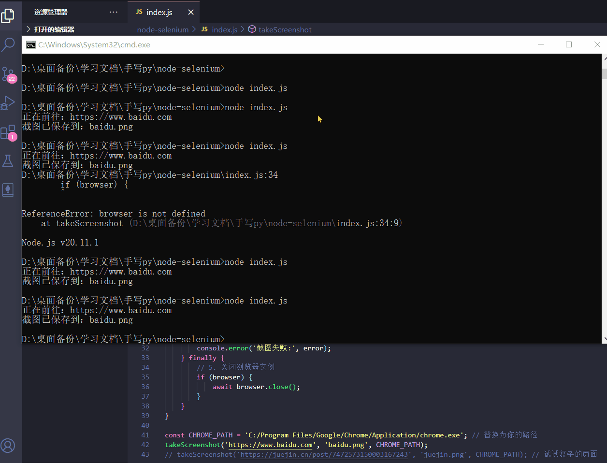607x463 pixels.
Task: Click the CHROME_PATH constant declaration line 41
Action: tap(316, 435)
